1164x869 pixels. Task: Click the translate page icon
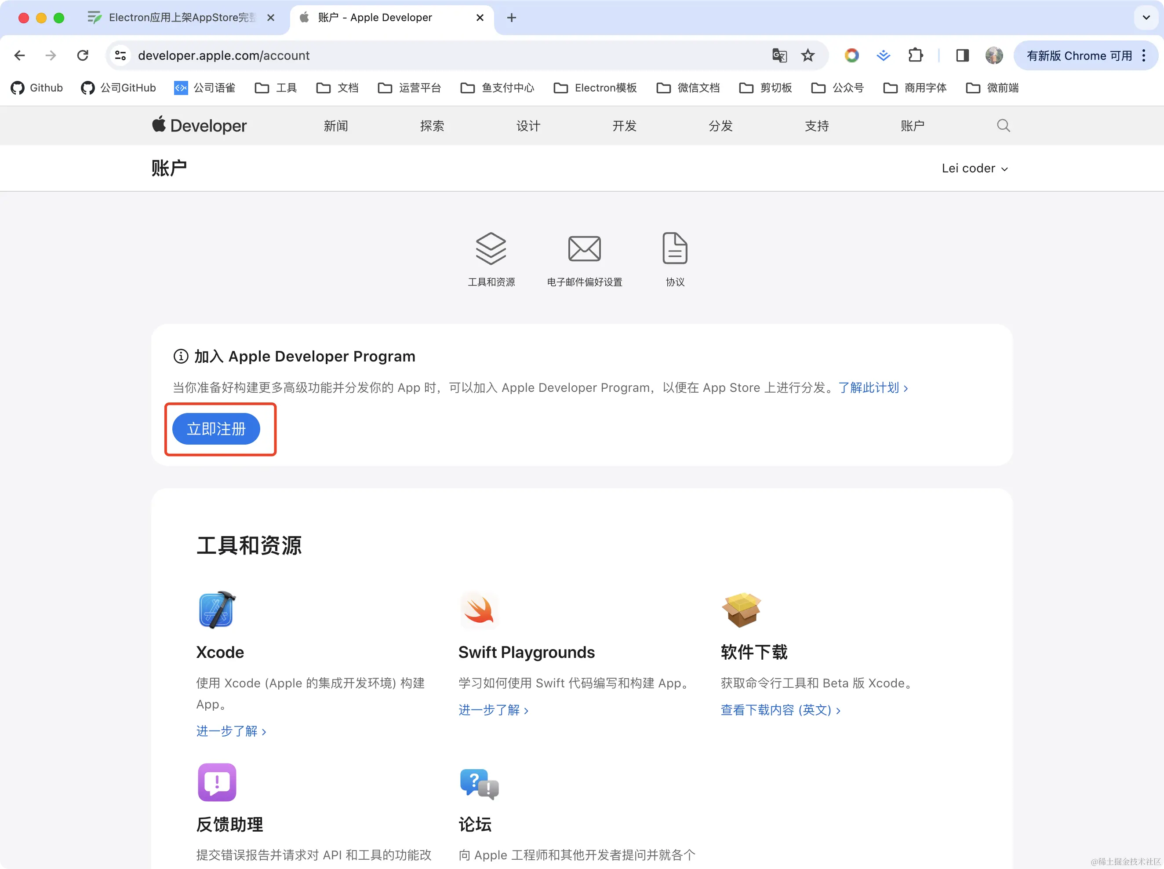[779, 55]
